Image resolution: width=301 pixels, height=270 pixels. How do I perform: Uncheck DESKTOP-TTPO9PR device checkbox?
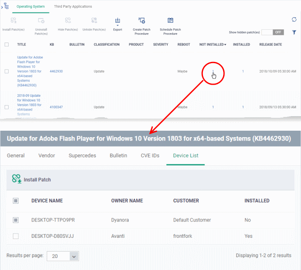click(x=16, y=220)
